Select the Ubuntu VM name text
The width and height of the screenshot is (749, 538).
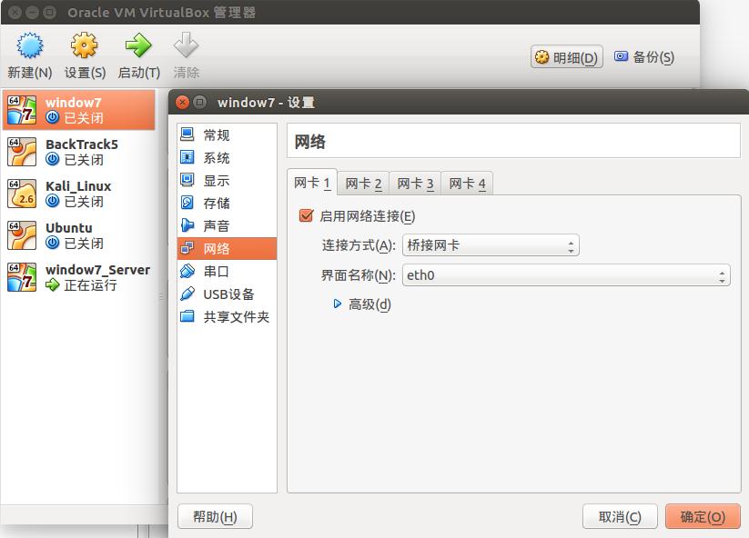(69, 228)
